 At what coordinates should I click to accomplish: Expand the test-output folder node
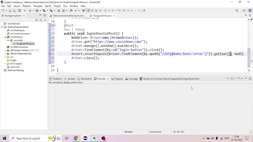tap(5, 64)
